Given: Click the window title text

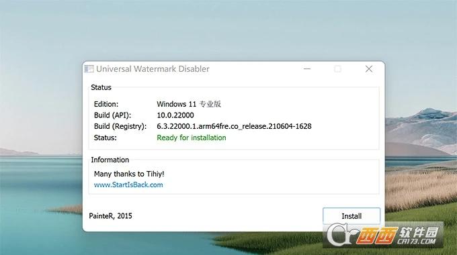Looking at the screenshot, I should [x=153, y=69].
